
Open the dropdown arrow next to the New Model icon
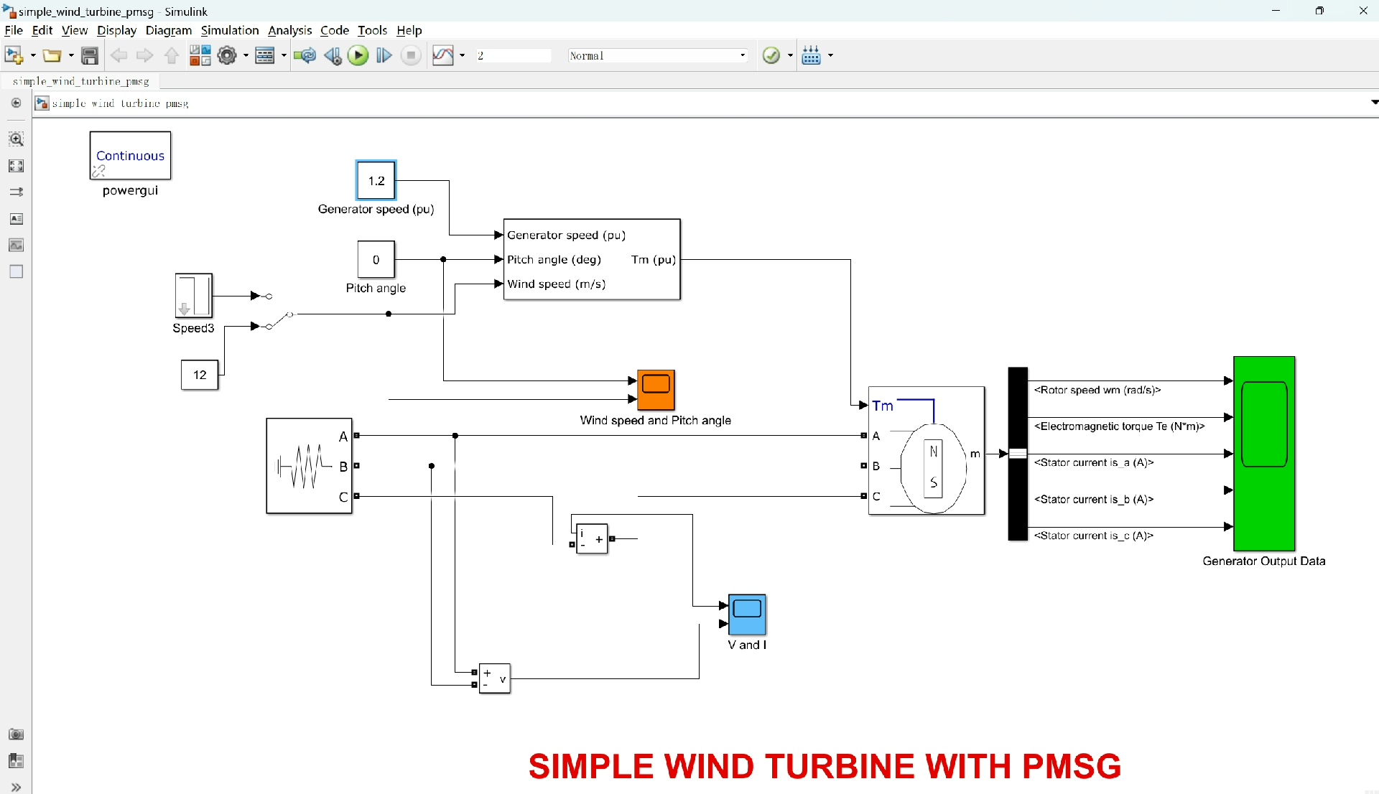pyautogui.click(x=33, y=55)
